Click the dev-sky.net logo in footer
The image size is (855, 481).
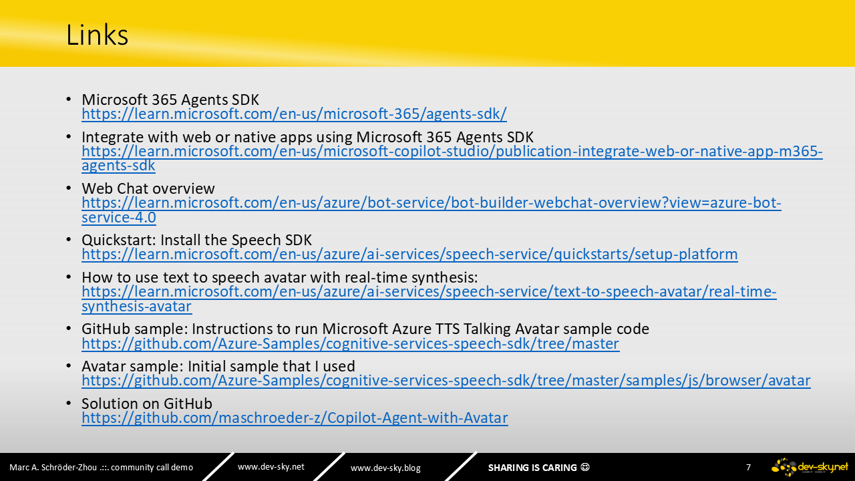[810, 466]
